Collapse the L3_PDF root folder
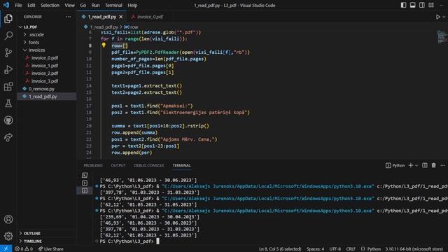This screenshot has height=252, width=448. click(47, 27)
